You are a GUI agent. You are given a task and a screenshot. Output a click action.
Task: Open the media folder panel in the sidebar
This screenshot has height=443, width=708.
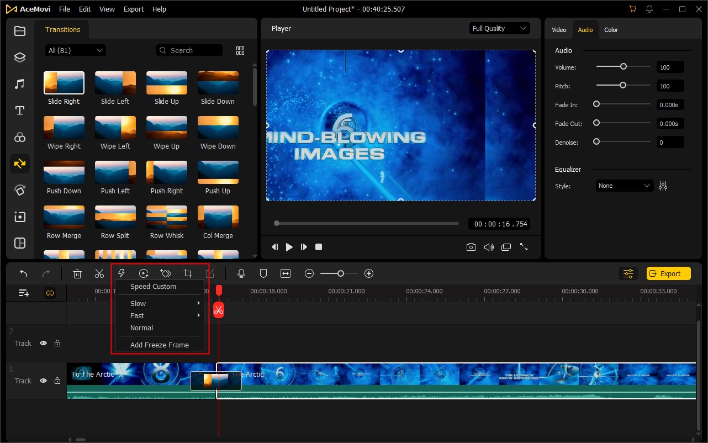tap(19, 31)
